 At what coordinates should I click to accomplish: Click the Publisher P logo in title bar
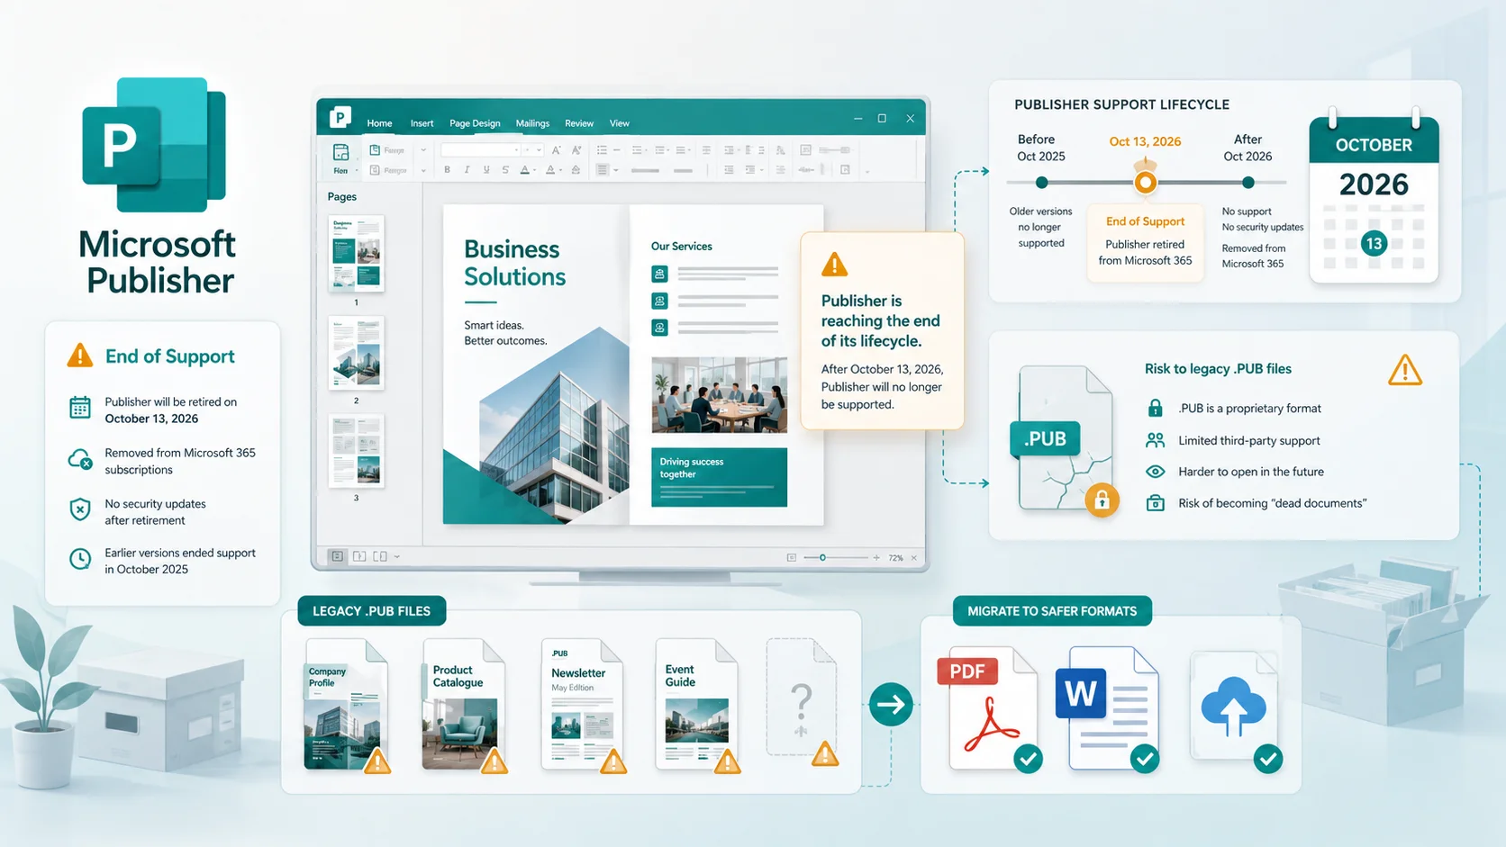pyautogui.click(x=340, y=117)
